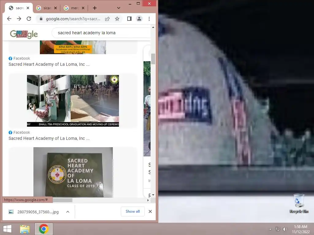Click the second Facebook source label
This screenshot has width=314, height=235.
coord(19,132)
